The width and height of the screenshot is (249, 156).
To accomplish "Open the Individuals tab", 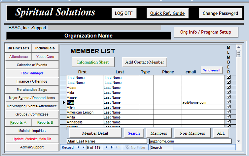I will [45, 48].
